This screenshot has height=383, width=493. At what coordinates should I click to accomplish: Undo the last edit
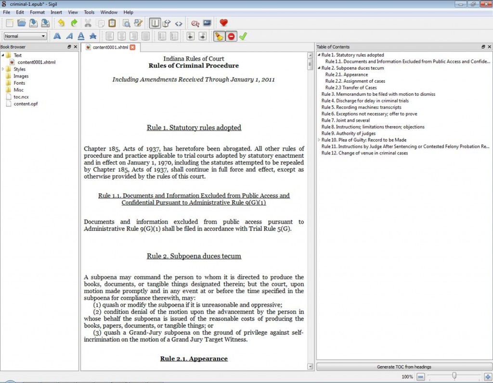[61, 23]
